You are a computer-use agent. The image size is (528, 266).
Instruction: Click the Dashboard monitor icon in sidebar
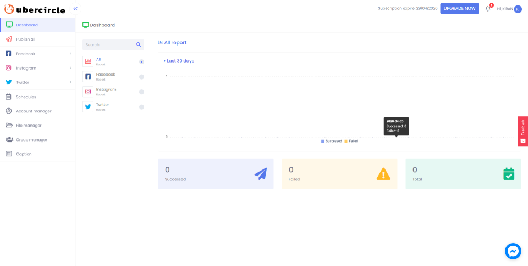(9, 25)
